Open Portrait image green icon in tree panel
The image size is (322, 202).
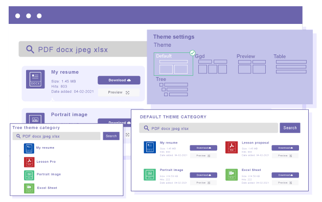coord(29,175)
